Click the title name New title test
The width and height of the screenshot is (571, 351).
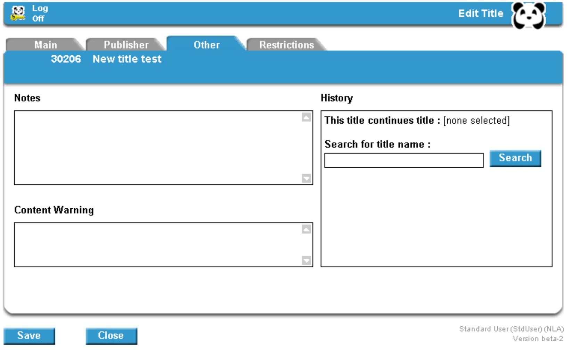tap(127, 59)
